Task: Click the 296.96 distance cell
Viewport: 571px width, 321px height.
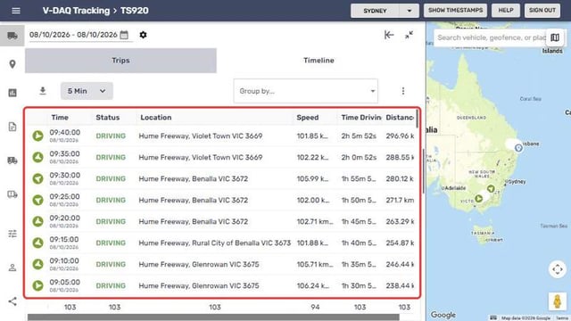Action: [x=400, y=136]
